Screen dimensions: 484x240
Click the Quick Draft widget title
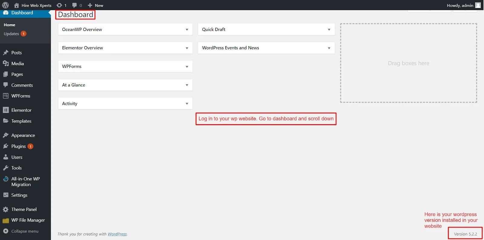pos(214,29)
